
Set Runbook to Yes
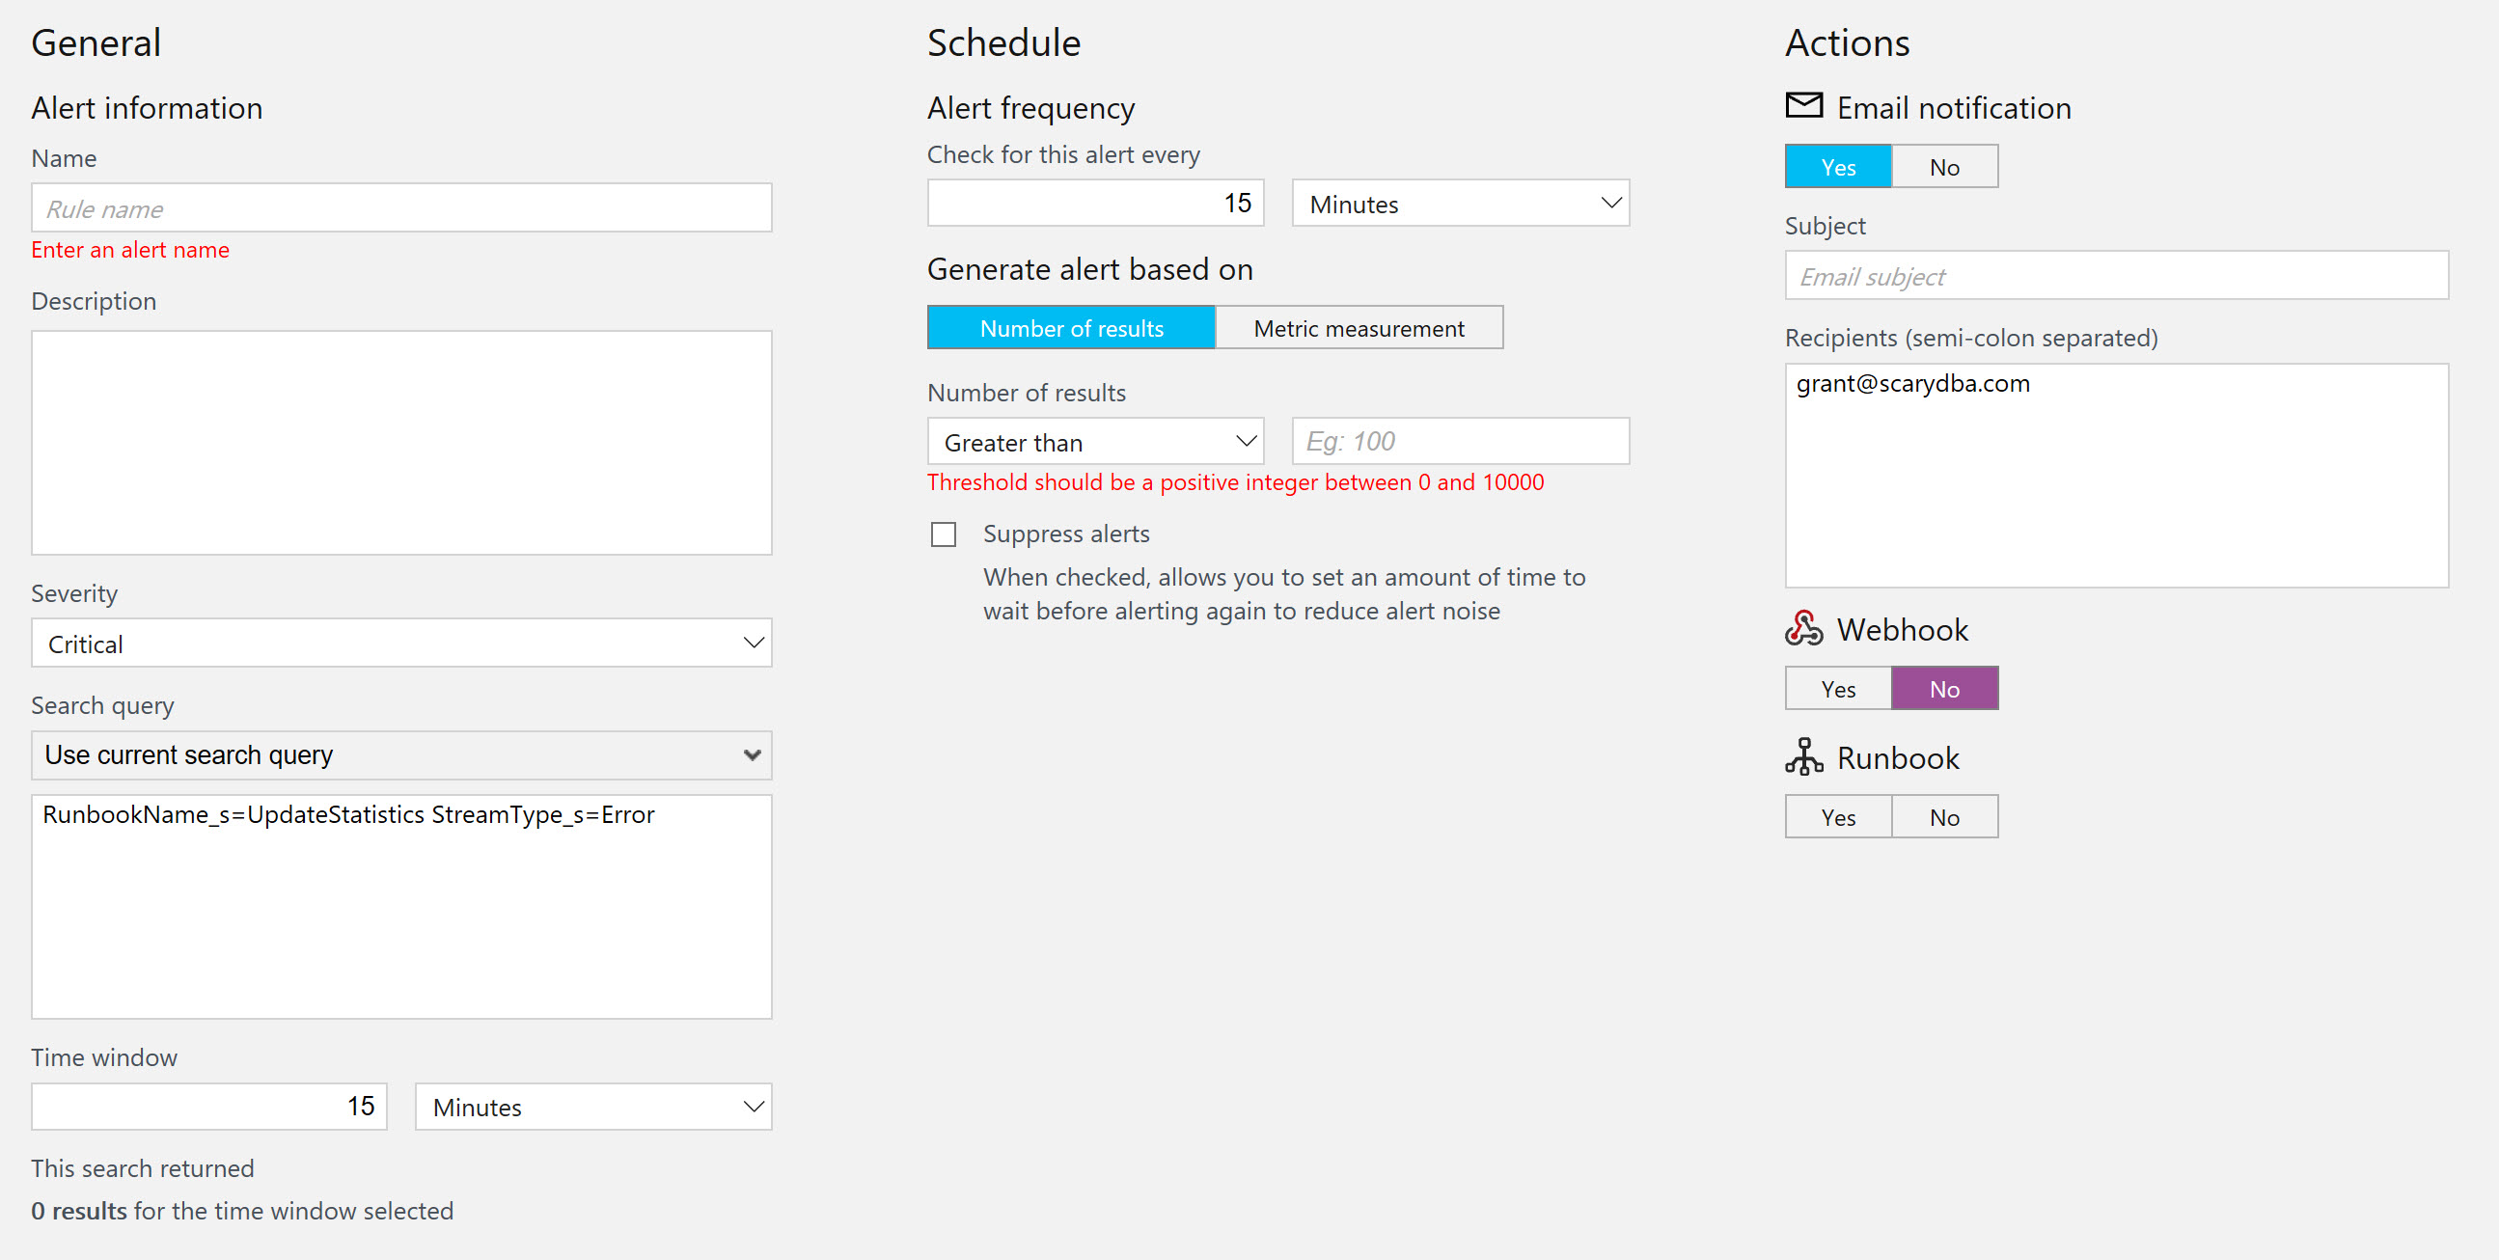1837,817
